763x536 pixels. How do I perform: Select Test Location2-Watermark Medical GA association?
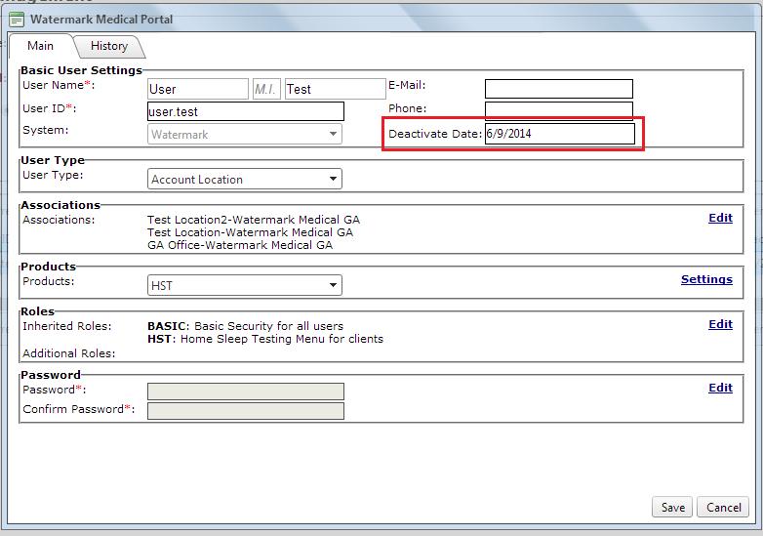(x=254, y=220)
